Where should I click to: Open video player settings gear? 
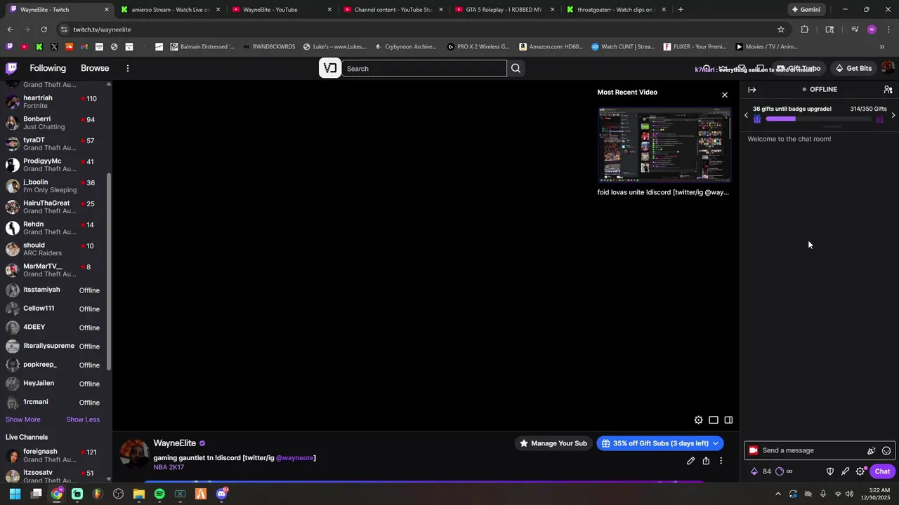pyautogui.click(x=698, y=420)
